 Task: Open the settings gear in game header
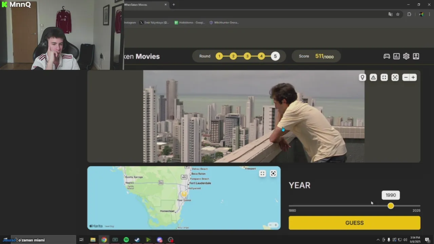point(406,56)
